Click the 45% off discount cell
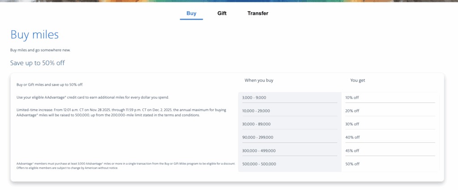This screenshot has width=458, height=190. click(x=352, y=151)
